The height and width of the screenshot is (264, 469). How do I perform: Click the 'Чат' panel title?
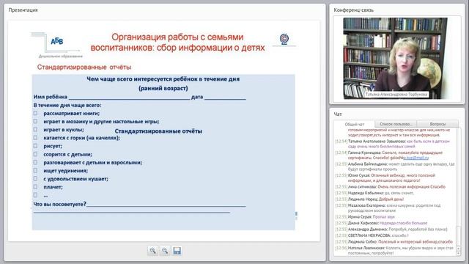pos(338,114)
